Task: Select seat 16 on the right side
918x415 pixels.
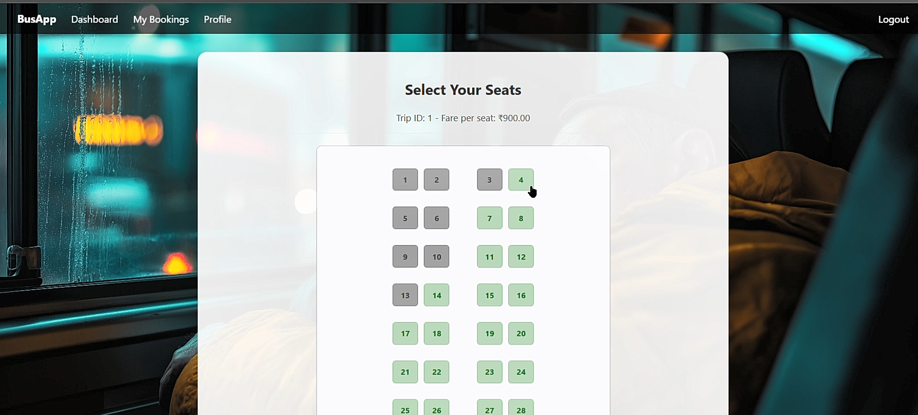Action: coord(520,295)
